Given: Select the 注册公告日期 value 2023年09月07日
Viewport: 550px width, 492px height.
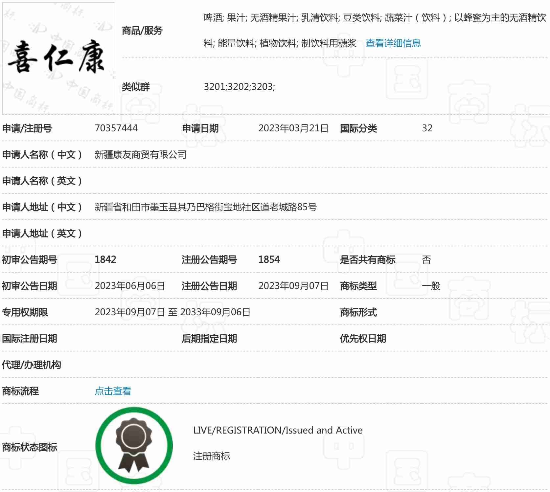Looking at the screenshot, I should (293, 286).
